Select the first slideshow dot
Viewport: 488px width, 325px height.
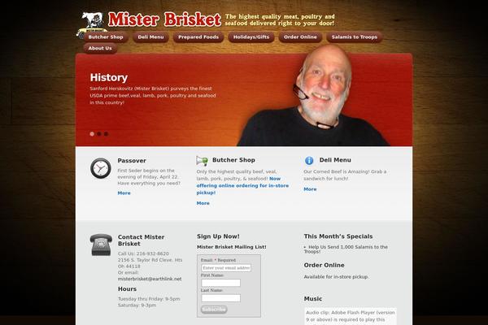(x=92, y=134)
